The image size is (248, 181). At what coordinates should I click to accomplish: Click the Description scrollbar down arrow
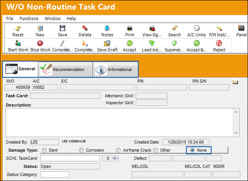click(x=236, y=133)
